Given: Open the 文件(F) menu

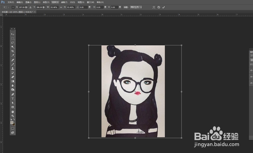Looking at the screenshot, I should 11,2.
